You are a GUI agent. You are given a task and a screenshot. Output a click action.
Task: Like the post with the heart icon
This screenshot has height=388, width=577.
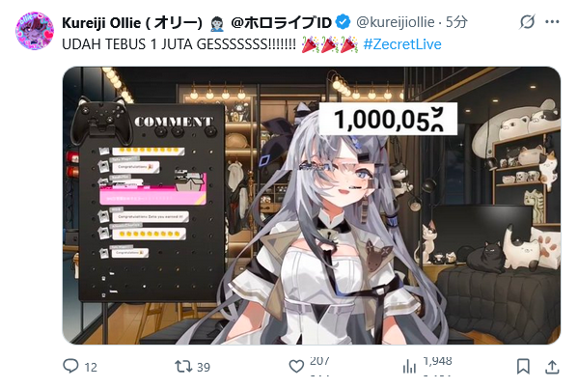(x=296, y=366)
